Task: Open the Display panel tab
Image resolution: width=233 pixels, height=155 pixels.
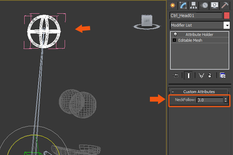Action: tap(215, 5)
